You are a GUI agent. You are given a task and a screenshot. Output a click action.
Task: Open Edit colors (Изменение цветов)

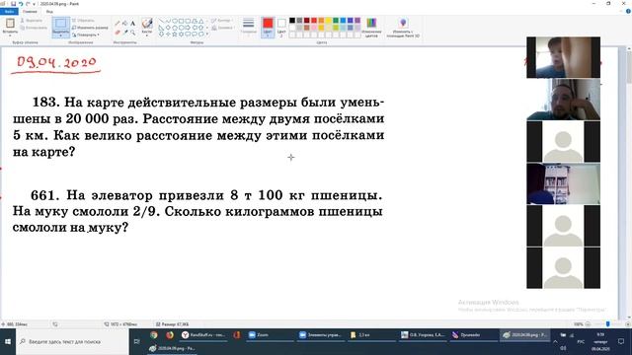click(x=371, y=27)
